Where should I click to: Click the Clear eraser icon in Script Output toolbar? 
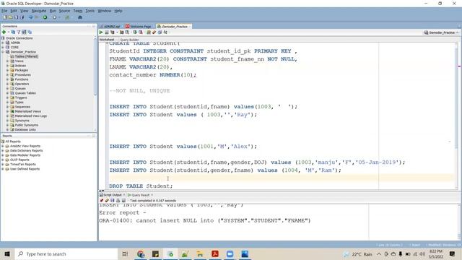(107, 201)
